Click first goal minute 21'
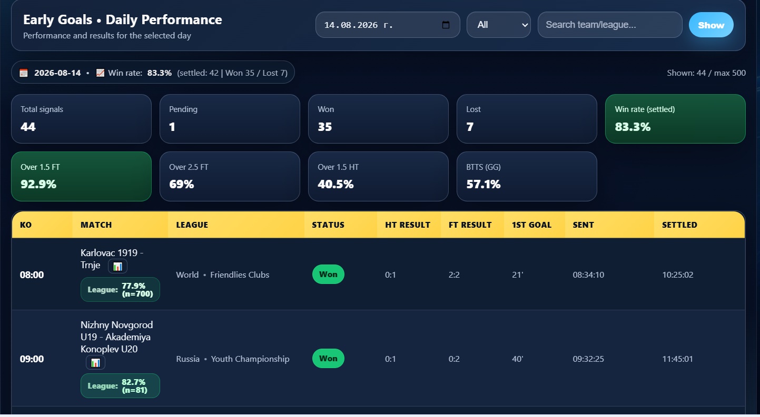Image resolution: width=760 pixels, height=417 pixels. click(x=518, y=274)
